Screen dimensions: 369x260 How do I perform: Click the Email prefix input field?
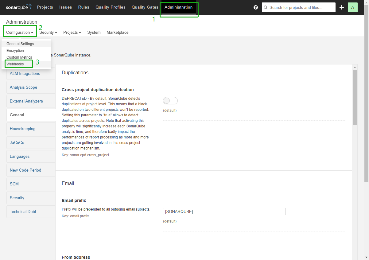coord(224,211)
